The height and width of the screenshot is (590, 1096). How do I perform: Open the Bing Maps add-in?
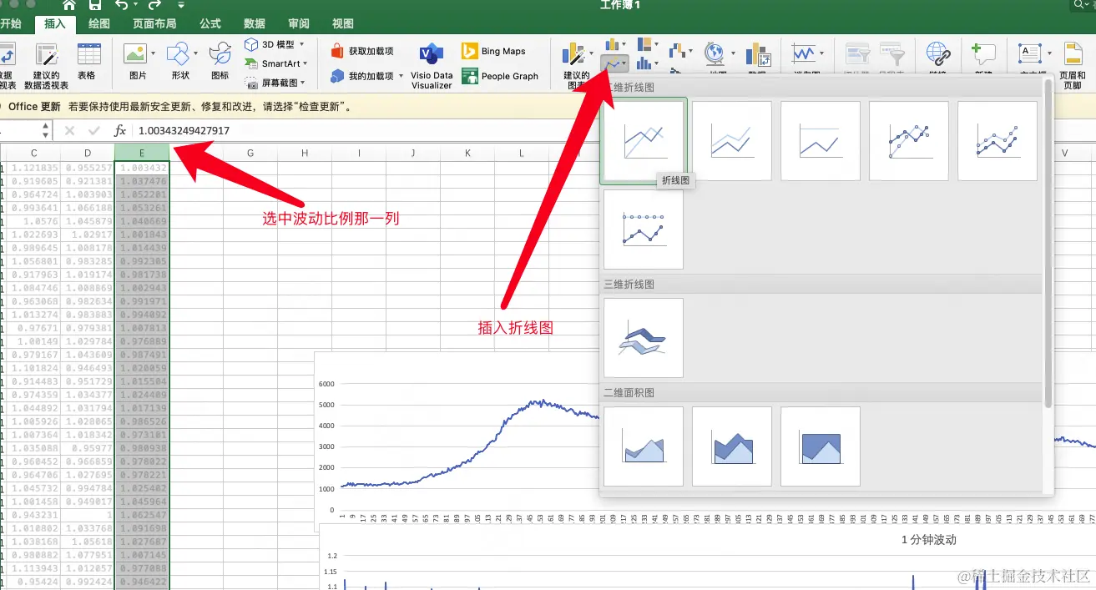(x=493, y=51)
